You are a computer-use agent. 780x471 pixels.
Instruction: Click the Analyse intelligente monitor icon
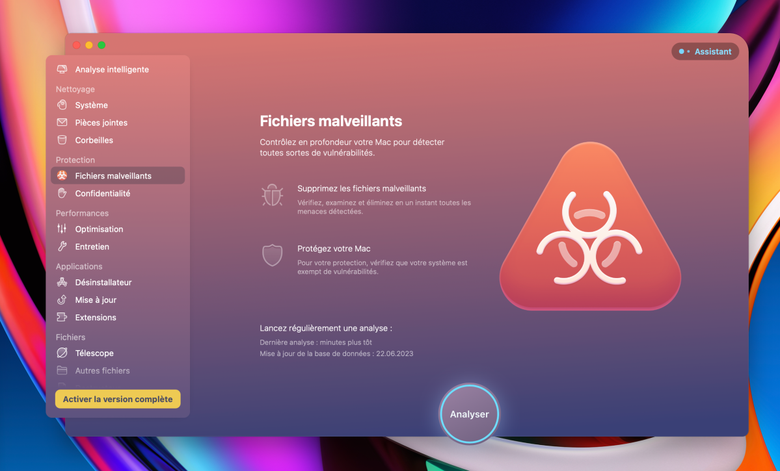click(x=62, y=70)
